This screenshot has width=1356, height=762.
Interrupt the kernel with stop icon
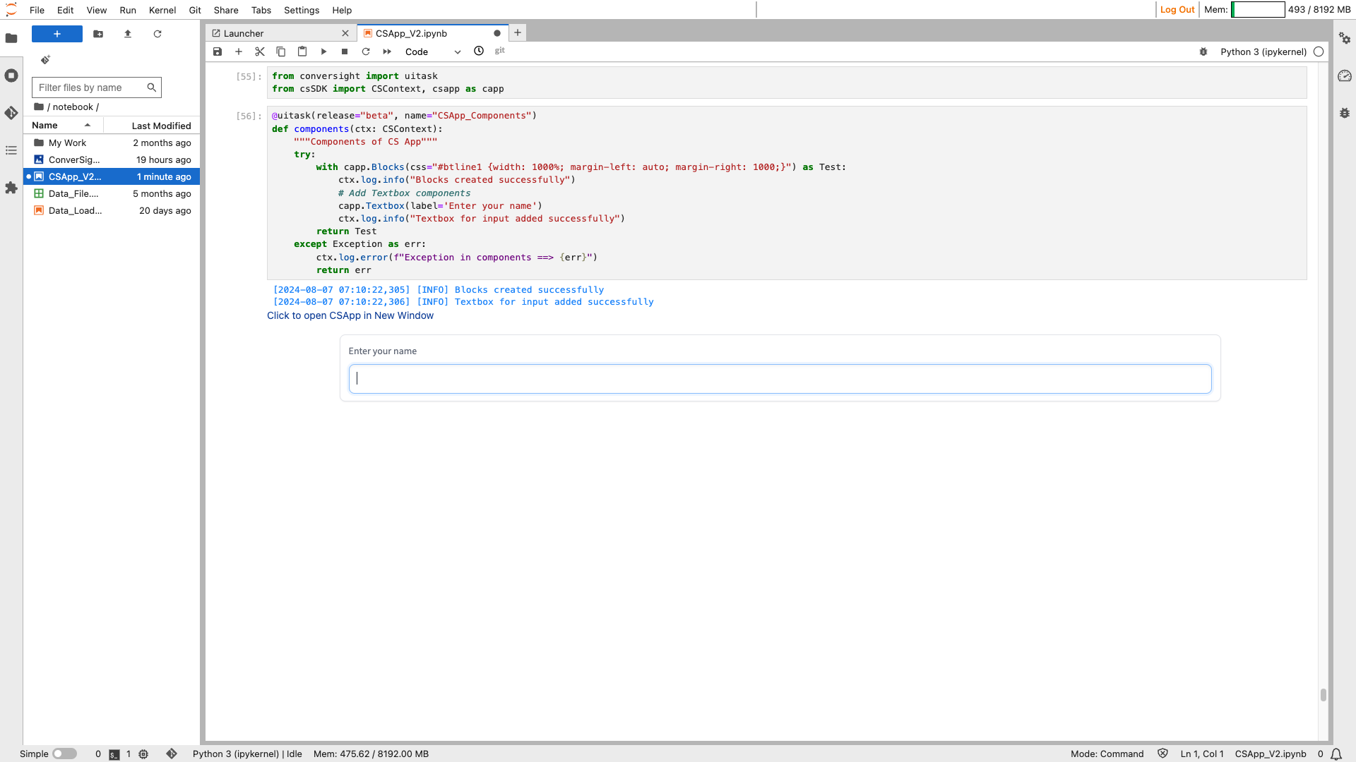pos(345,52)
